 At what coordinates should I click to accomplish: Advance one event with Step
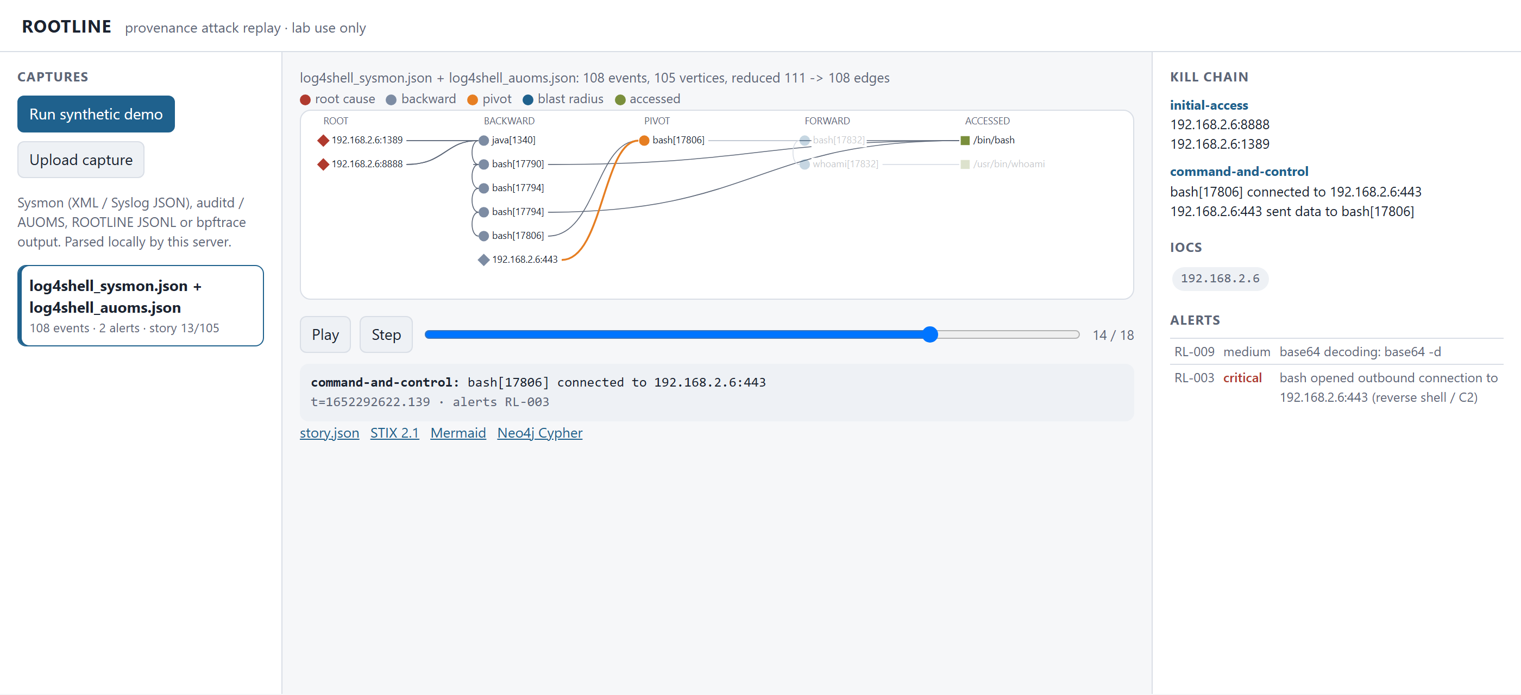(x=386, y=334)
